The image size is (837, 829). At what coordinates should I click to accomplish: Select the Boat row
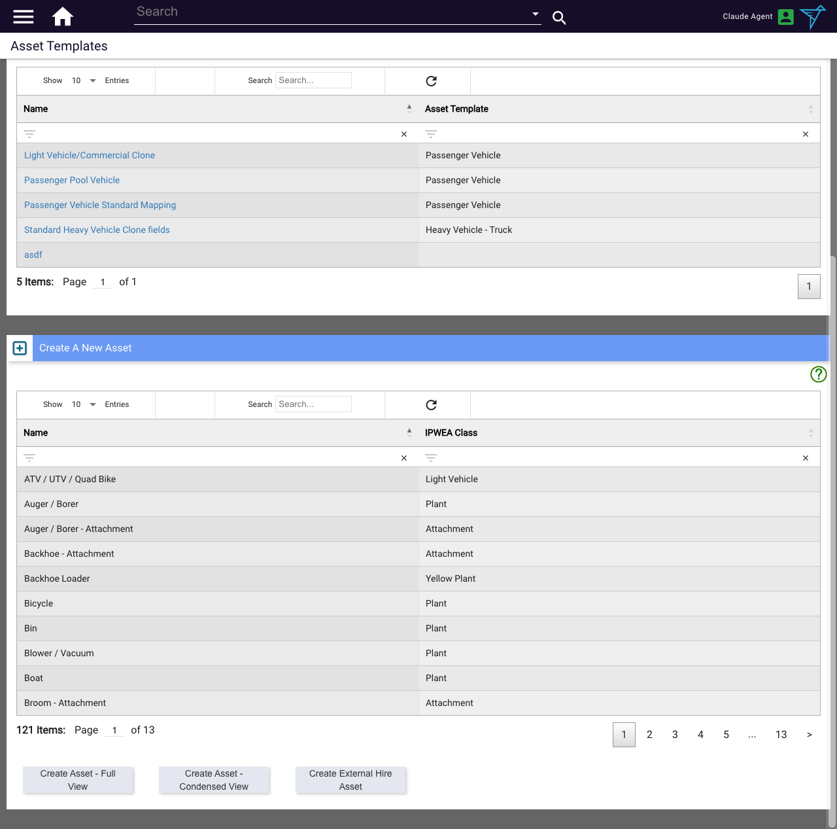pos(418,679)
